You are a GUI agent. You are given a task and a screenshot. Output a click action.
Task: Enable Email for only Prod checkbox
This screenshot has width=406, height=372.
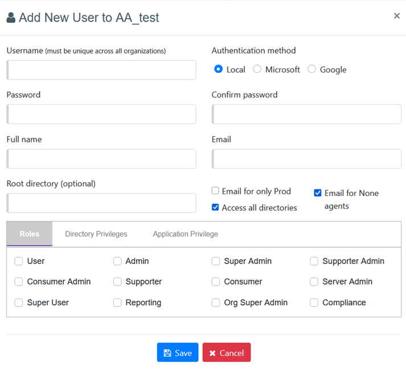215,191
